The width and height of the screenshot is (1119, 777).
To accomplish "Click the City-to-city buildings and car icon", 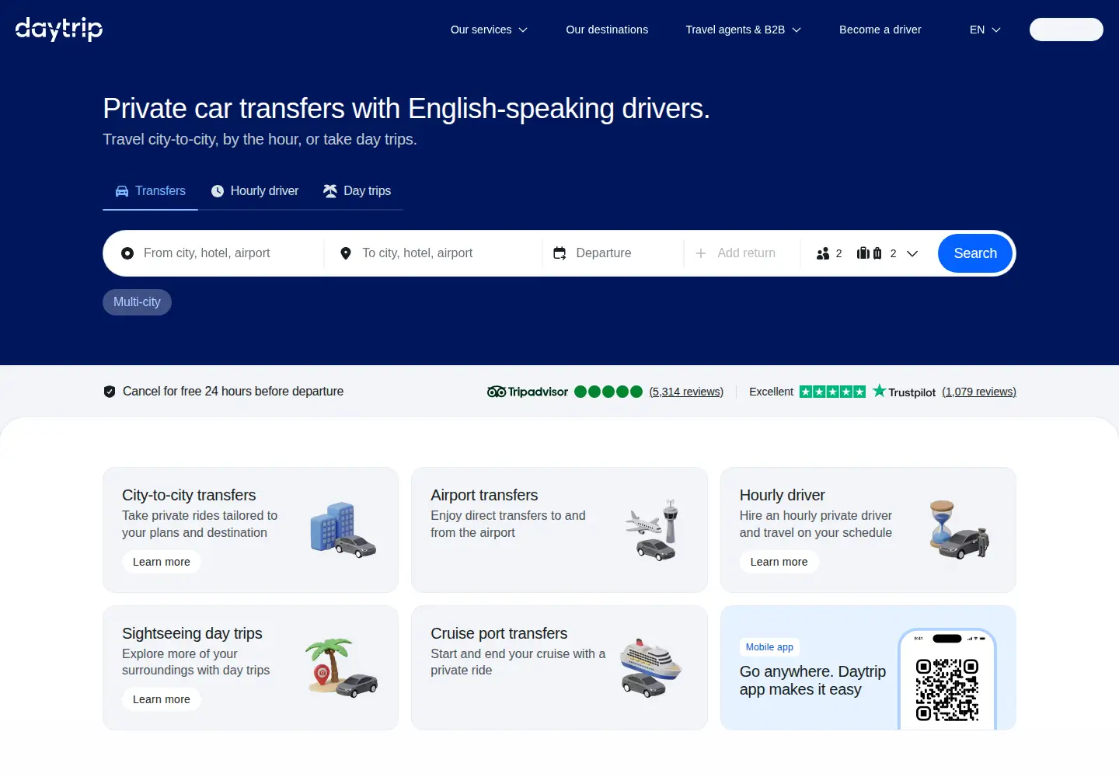I will [x=343, y=531].
